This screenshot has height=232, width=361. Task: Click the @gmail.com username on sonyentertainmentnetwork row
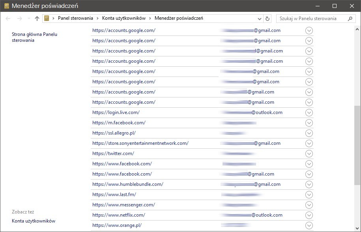tap(250, 143)
